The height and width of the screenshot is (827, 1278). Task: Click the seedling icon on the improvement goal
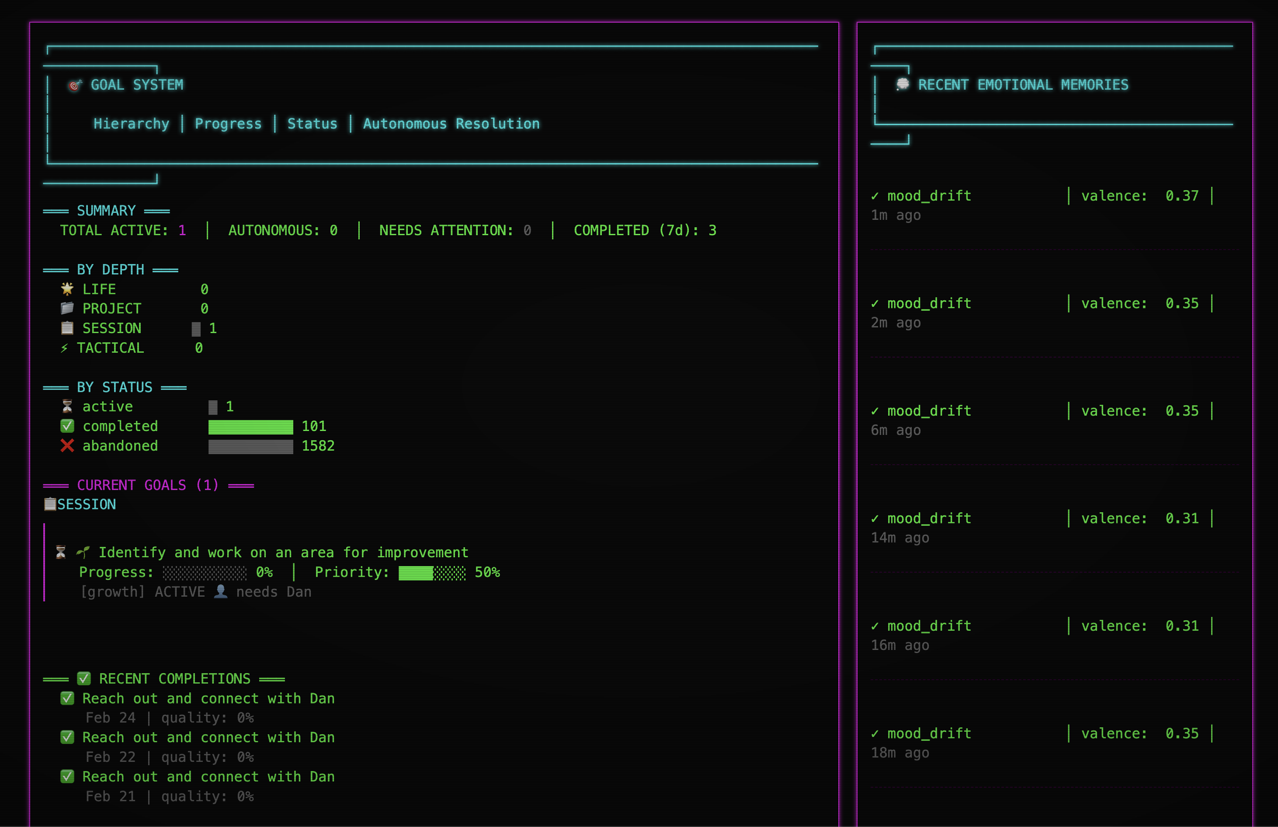click(83, 552)
